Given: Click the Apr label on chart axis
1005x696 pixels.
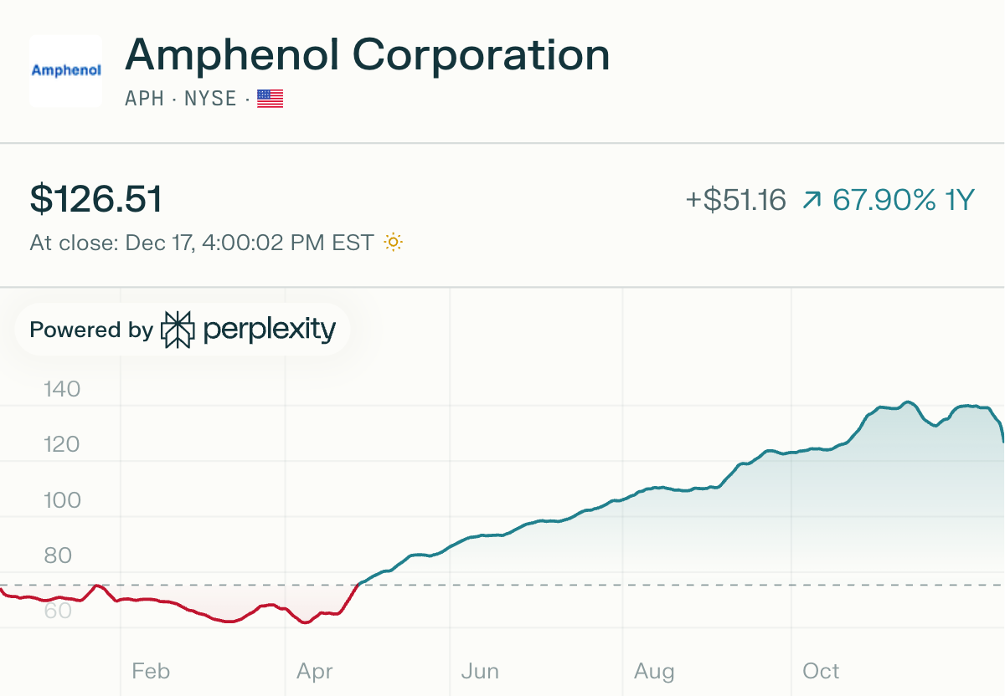Looking at the screenshot, I should (x=315, y=671).
